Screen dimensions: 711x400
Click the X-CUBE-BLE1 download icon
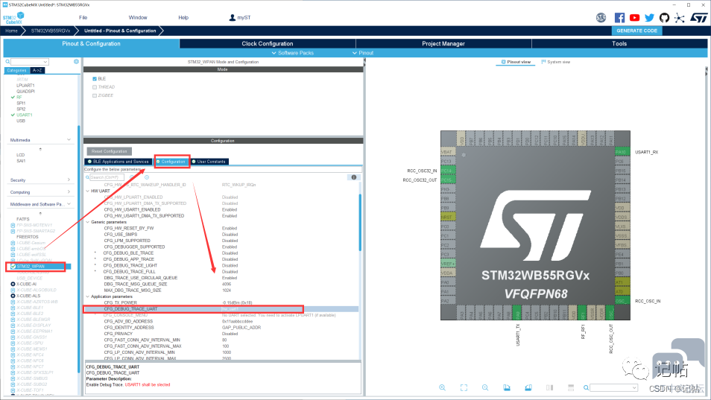pos(13,308)
